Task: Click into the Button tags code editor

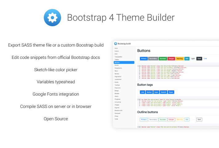Action: click(x=178, y=103)
